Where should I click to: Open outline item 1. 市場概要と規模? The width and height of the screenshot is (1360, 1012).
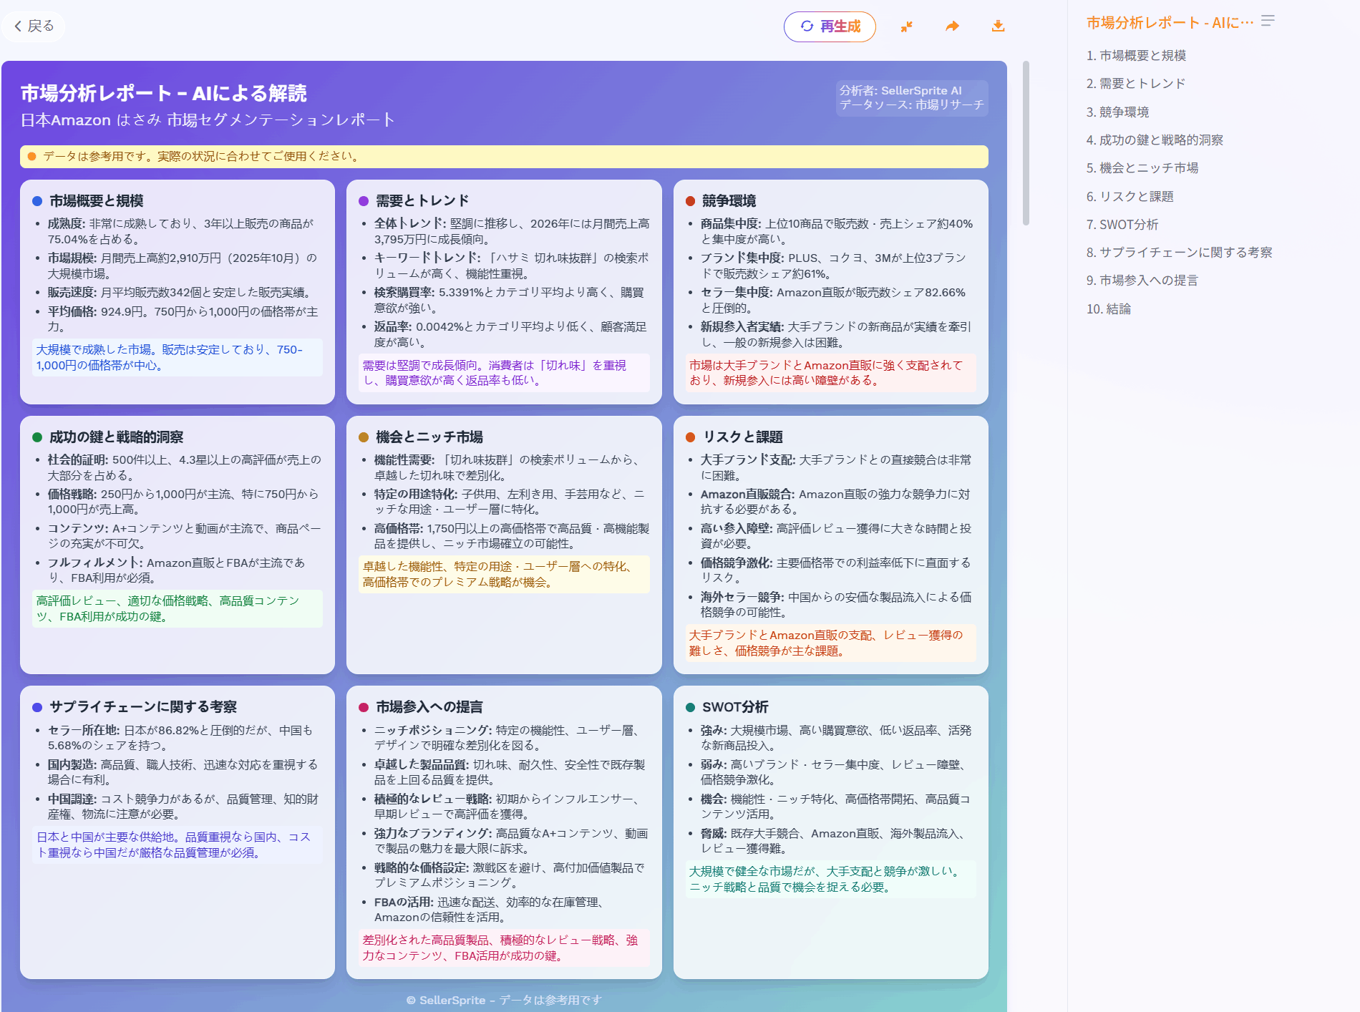[x=1136, y=56]
